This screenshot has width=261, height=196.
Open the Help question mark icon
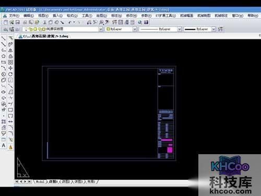pos(146,22)
